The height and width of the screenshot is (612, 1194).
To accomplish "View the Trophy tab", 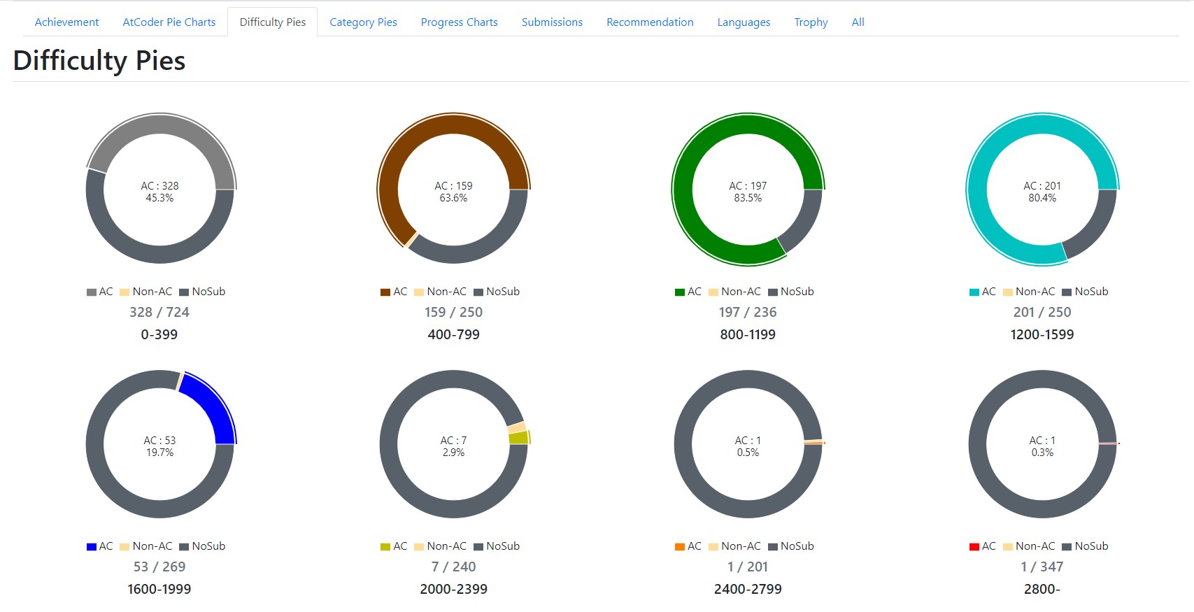I will point(811,22).
